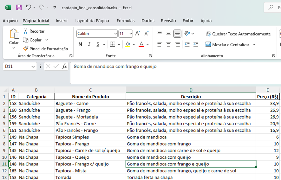
Task: Click the insert function fx icon
Action: click(64, 66)
